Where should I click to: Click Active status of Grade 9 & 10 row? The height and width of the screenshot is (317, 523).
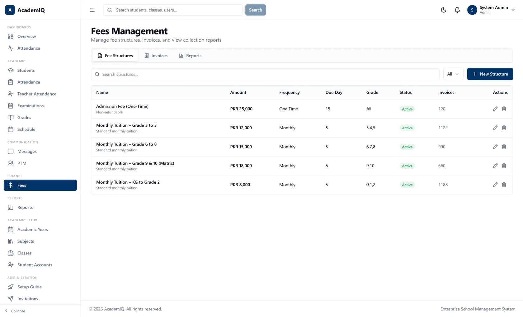[x=407, y=166]
